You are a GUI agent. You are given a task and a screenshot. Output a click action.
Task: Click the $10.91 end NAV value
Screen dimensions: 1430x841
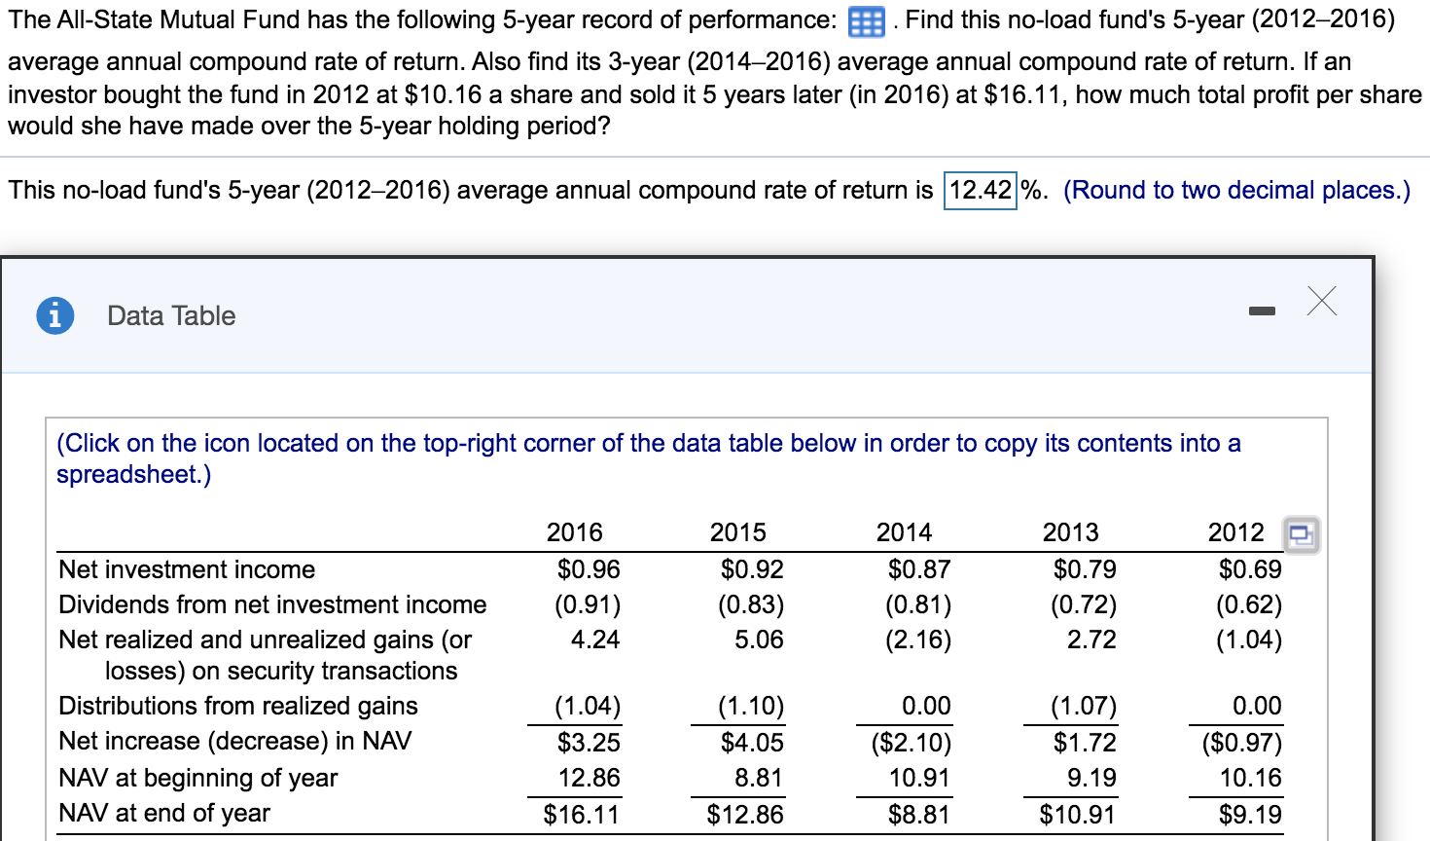pyautogui.click(x=1077, y=814)
